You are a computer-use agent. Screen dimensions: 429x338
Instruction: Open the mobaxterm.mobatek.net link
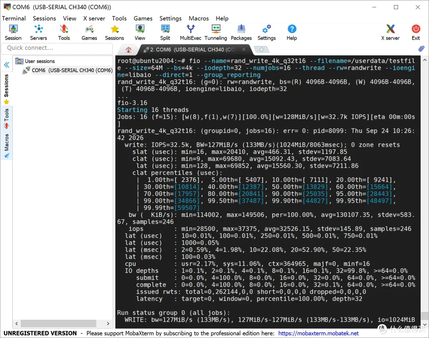(319, 333)
